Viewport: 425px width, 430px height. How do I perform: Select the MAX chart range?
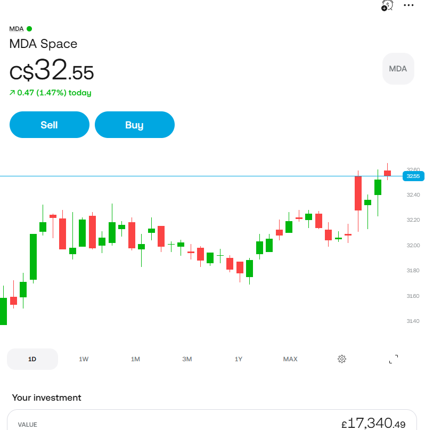point(290,359)
